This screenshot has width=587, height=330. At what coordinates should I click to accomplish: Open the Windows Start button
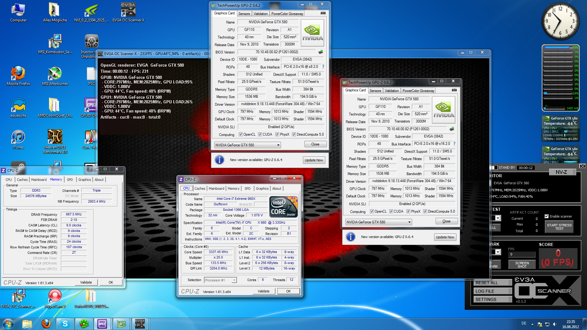click(8, 324)
